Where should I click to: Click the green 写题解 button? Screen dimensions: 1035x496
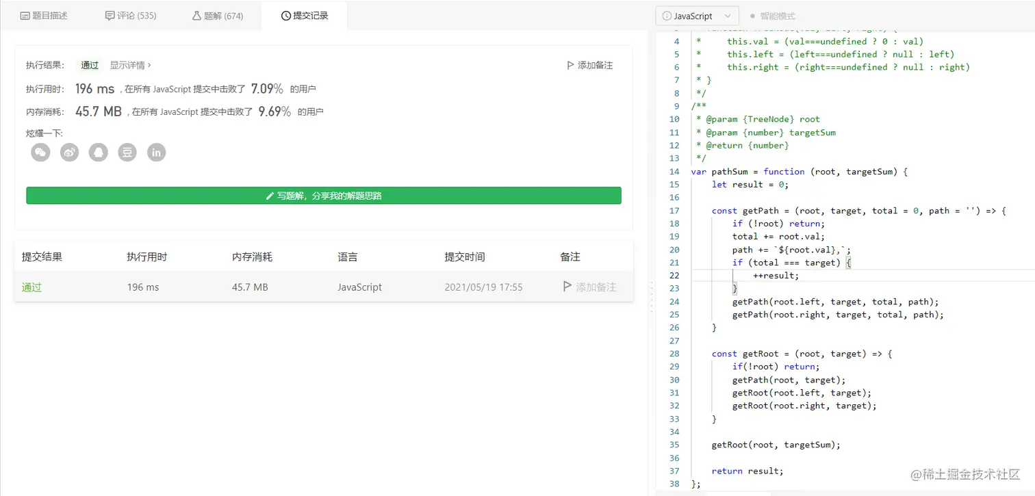(324, 196)
